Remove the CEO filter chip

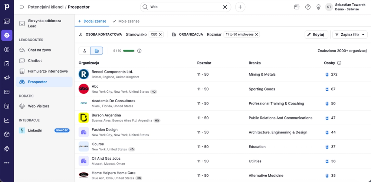[160, 34]
